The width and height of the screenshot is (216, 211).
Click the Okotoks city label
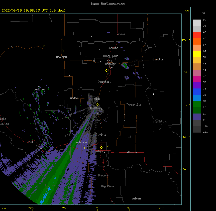[x=103, y=175]
